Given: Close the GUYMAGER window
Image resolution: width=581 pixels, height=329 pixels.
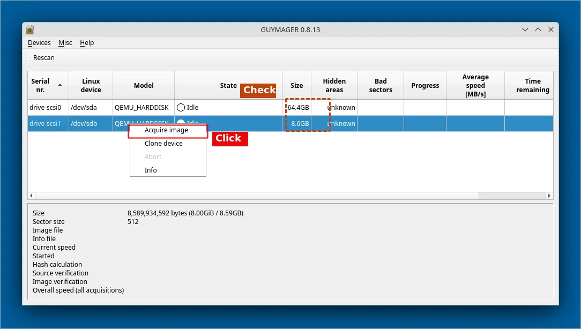Looking at the screenshot, I should 551,29.
